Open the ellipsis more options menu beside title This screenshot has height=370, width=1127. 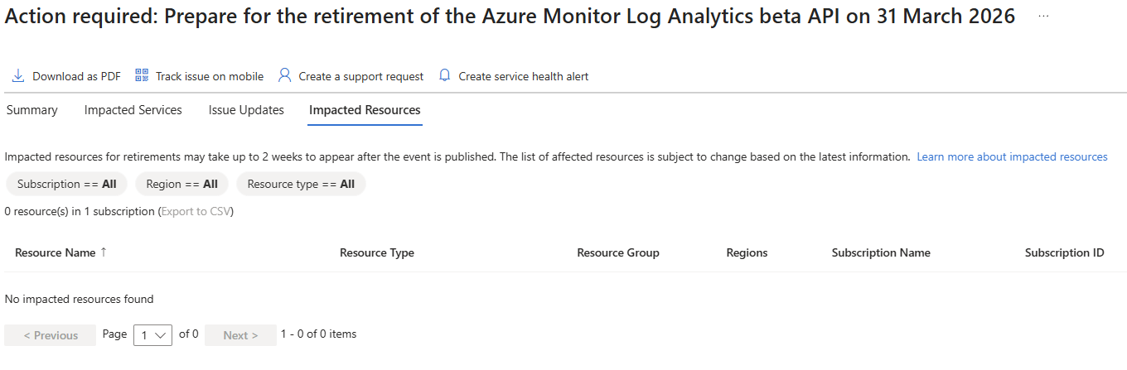1043,17
